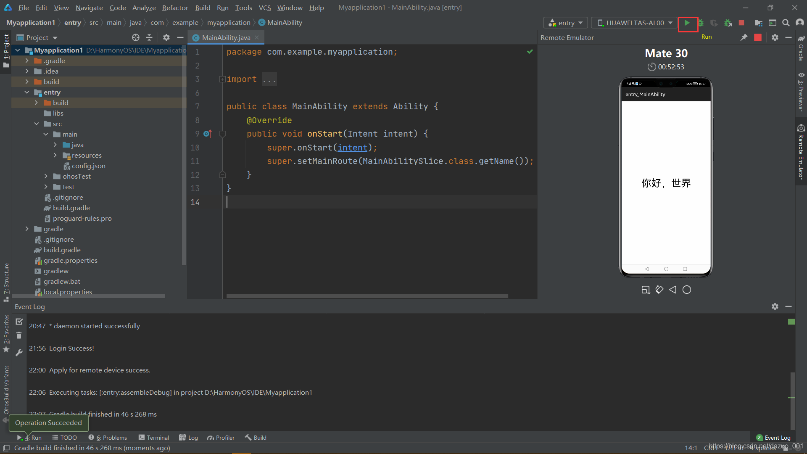Screen dimensions: 807x454
Task: Open the user account icon in the toolbar
Action: (800, 23)
